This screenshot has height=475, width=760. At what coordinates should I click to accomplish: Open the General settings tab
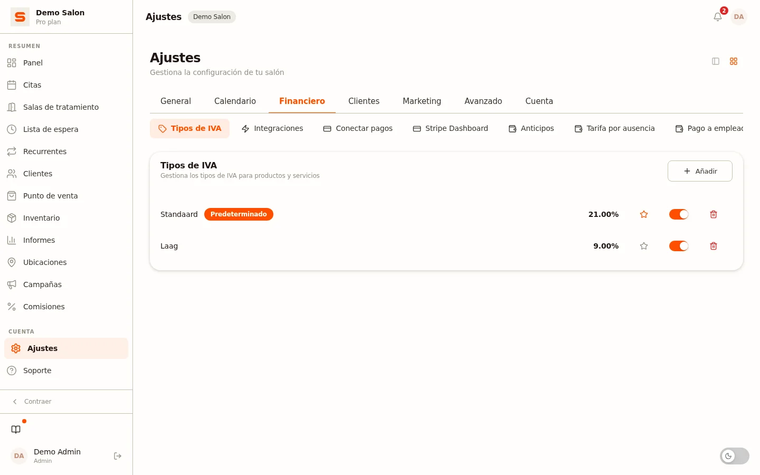pos(176,101)
